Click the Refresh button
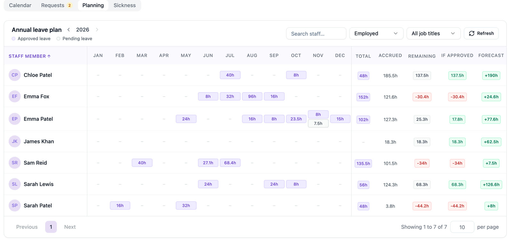512x240 pixels. click(x=481, y=34)
